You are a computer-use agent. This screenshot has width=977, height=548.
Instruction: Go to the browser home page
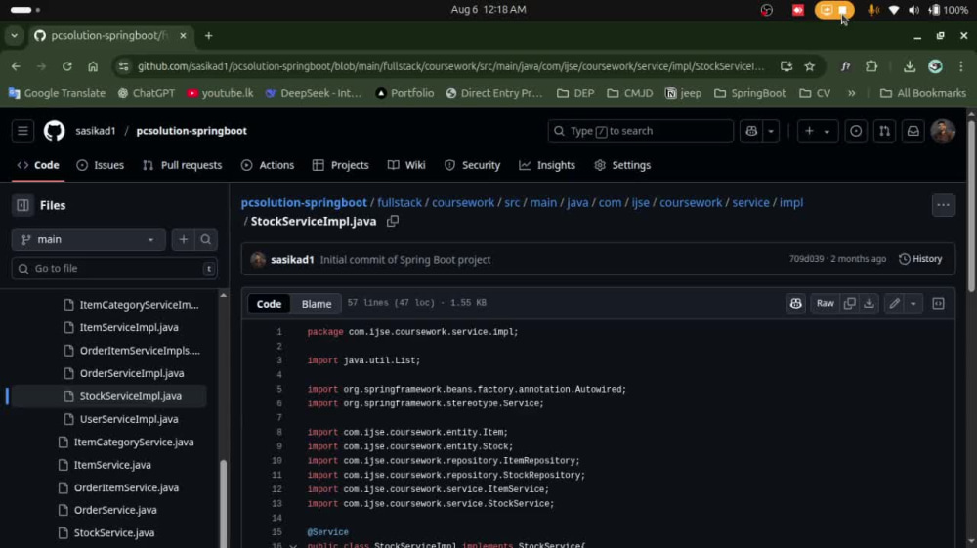[93, 66]
